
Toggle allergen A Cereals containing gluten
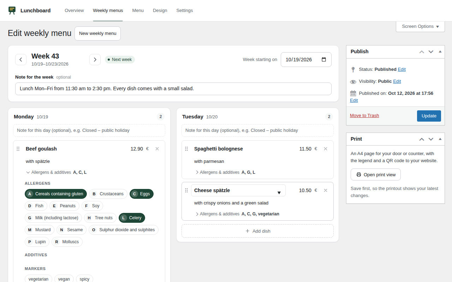pos(56,194)
